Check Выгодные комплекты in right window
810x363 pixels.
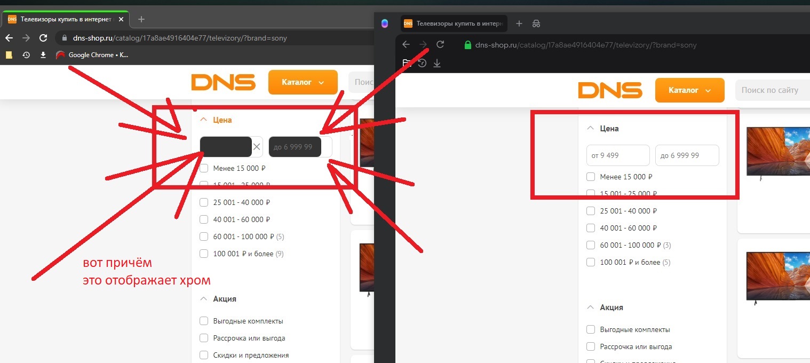[x=590, y=329]
